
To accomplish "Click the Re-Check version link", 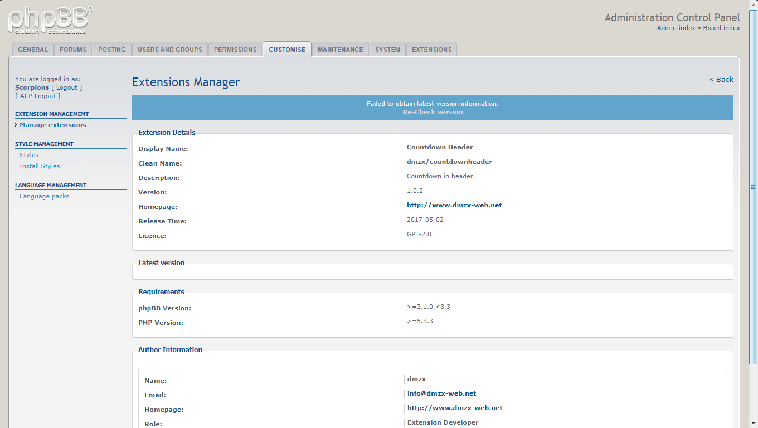I will pyautogui.click(x=433, y=112).
